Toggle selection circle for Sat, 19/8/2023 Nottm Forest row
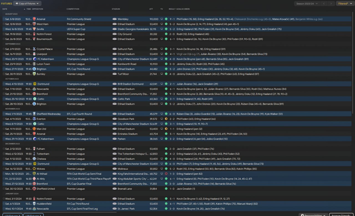 click(4, 34)
